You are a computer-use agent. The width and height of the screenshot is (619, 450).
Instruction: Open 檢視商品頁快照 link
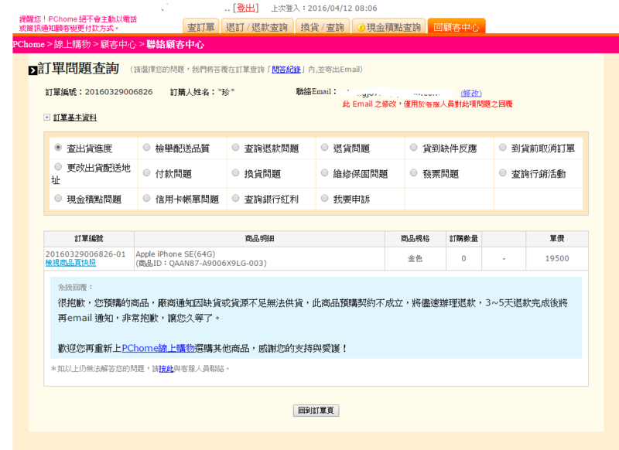(70, 263)
